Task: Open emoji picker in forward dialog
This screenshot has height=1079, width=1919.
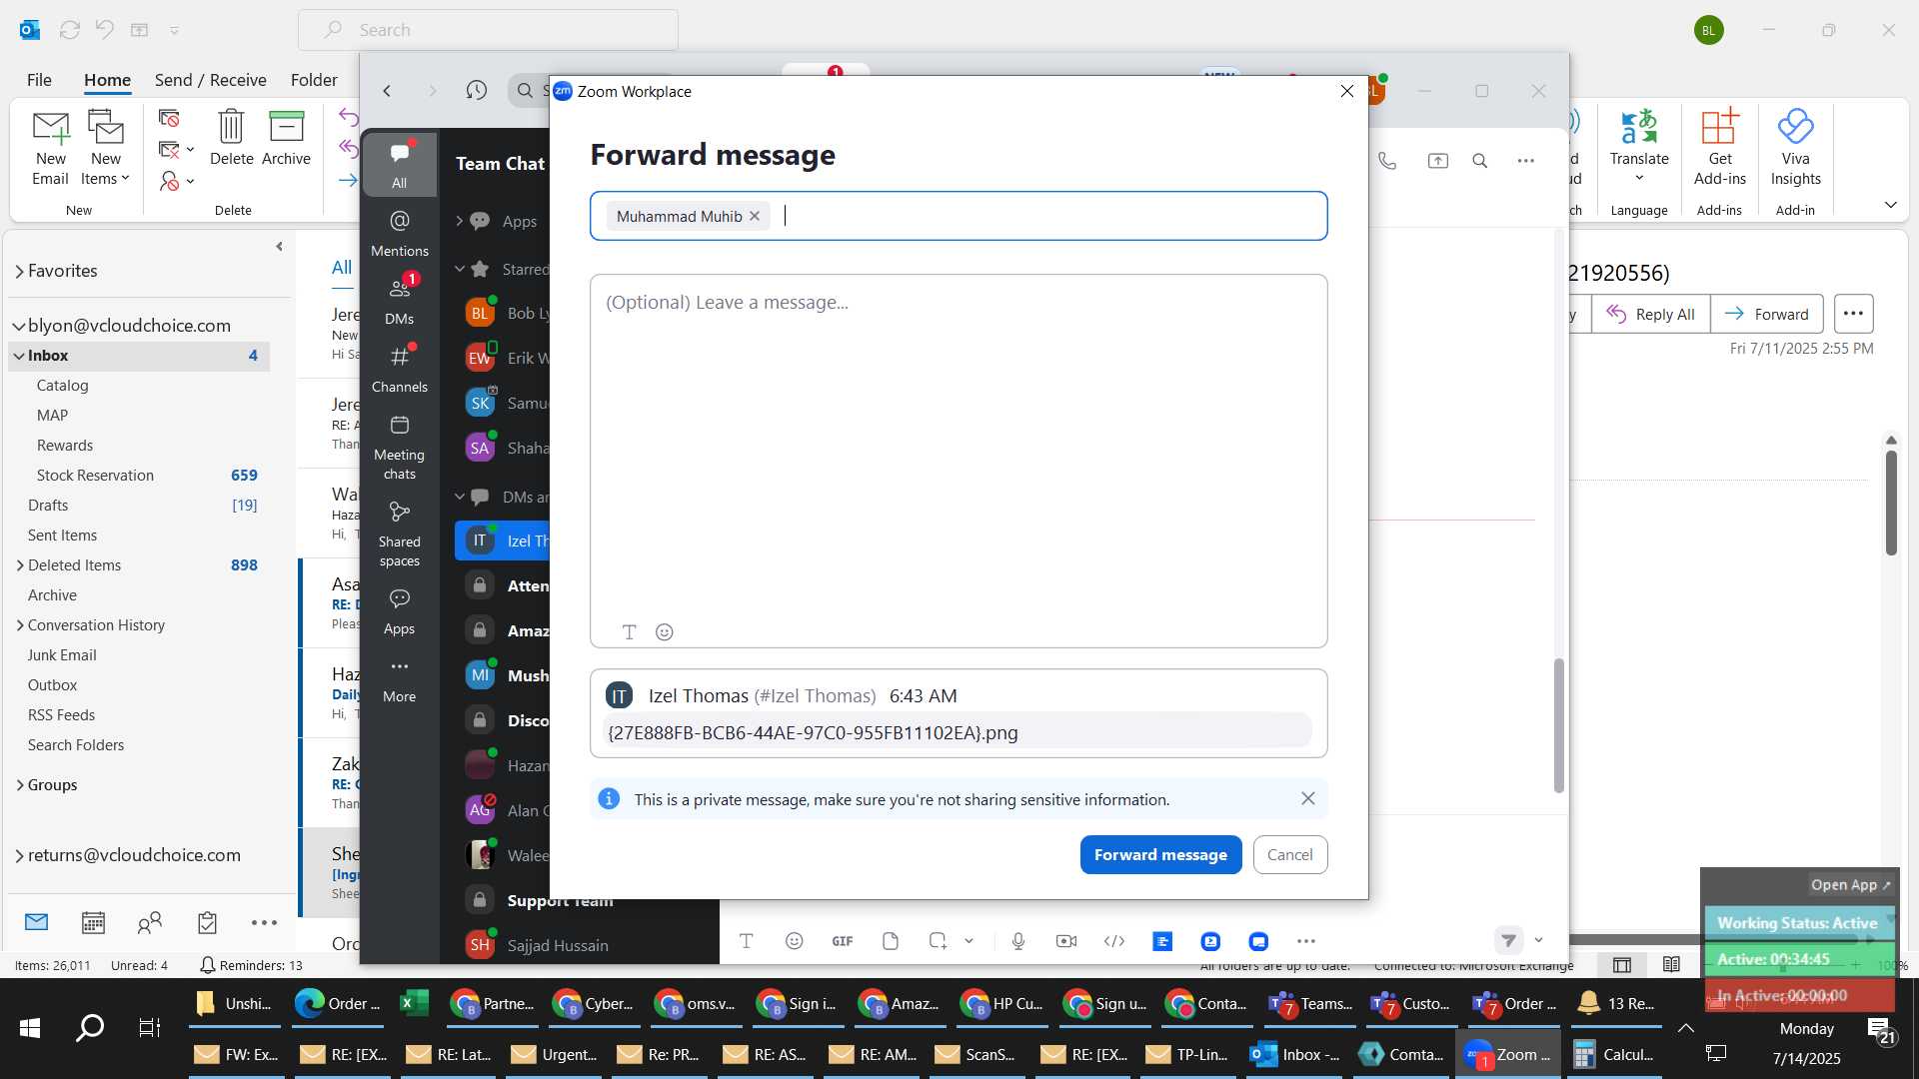Action: (x=664, y=632)
